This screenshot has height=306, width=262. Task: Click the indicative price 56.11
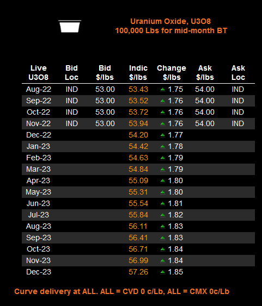click(x=138, y=227)
